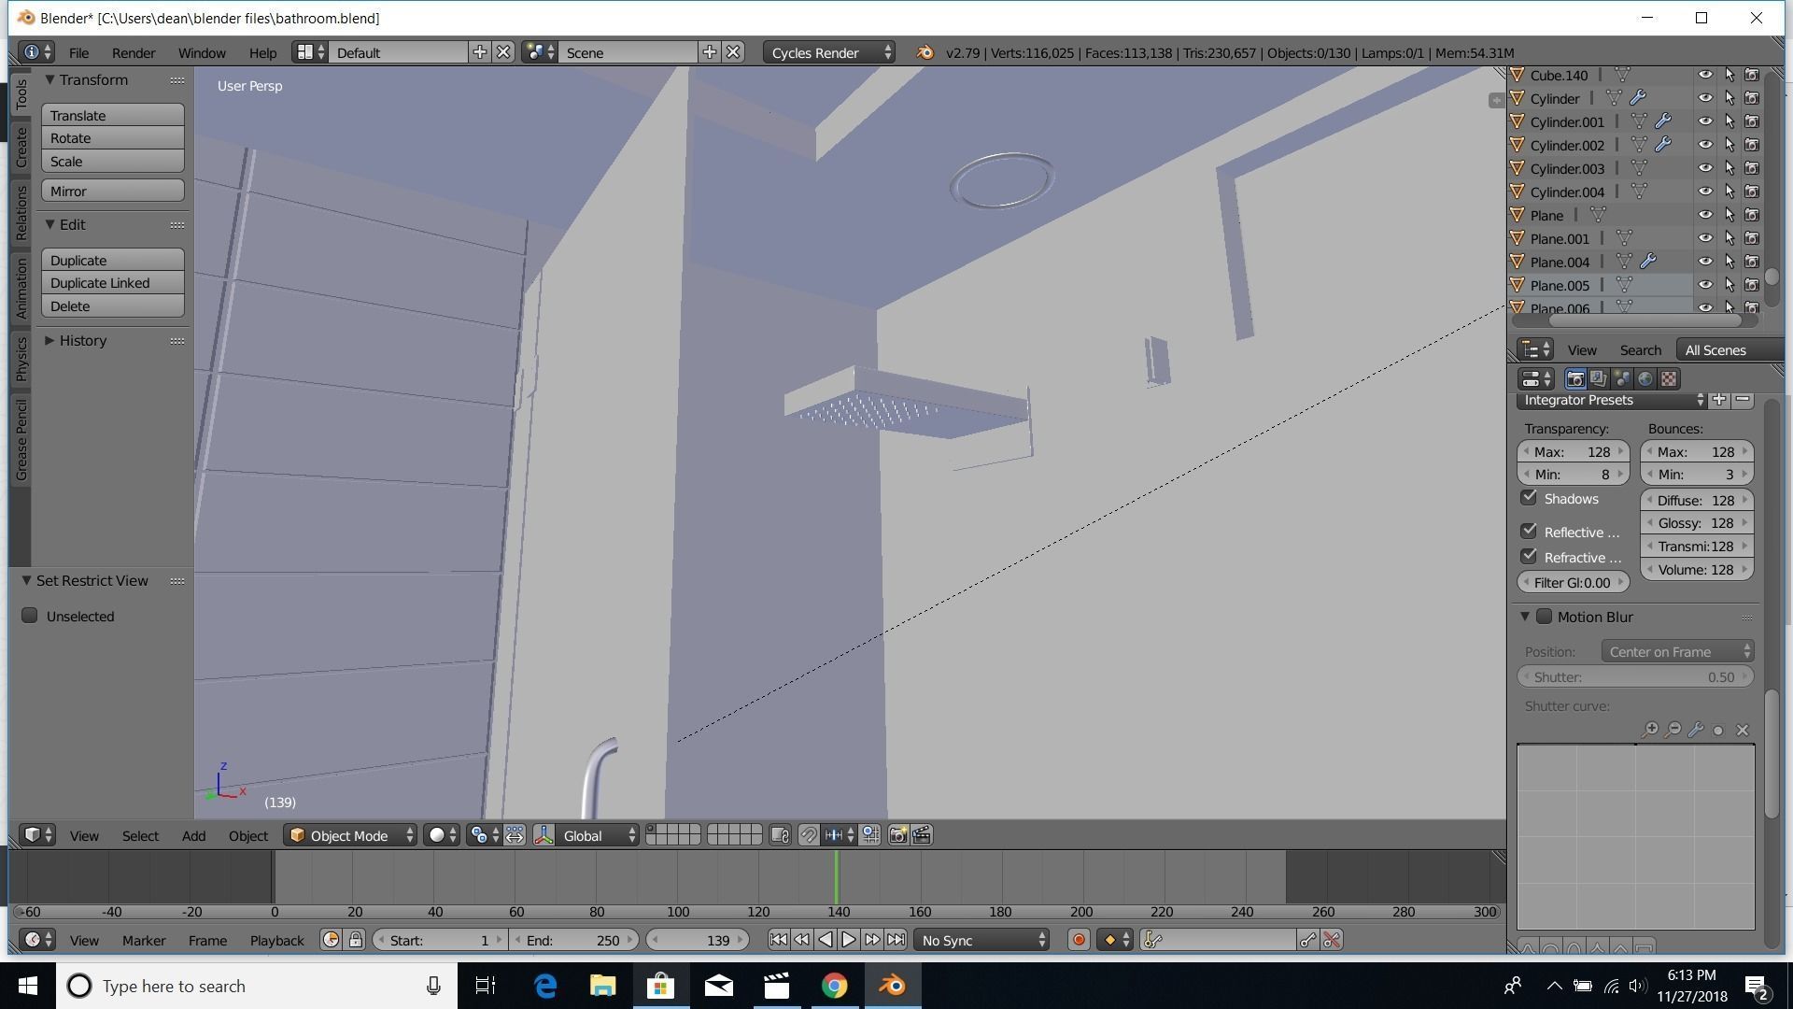Click the auto keyframe record button

coord(1079,940)
